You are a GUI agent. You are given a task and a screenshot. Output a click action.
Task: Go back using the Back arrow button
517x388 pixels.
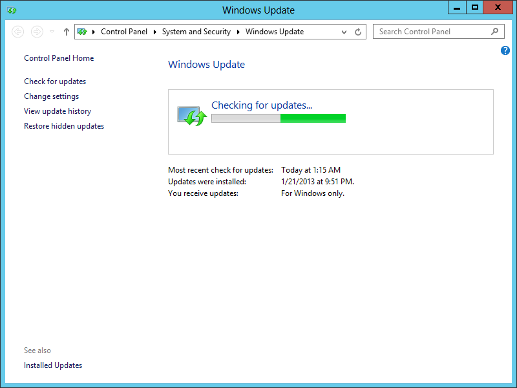tap(18, 32)
